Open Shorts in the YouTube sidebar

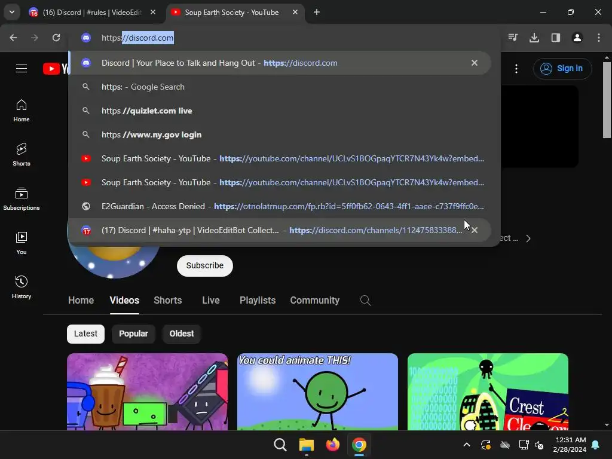pyautogui.click(x=22, y=155)
